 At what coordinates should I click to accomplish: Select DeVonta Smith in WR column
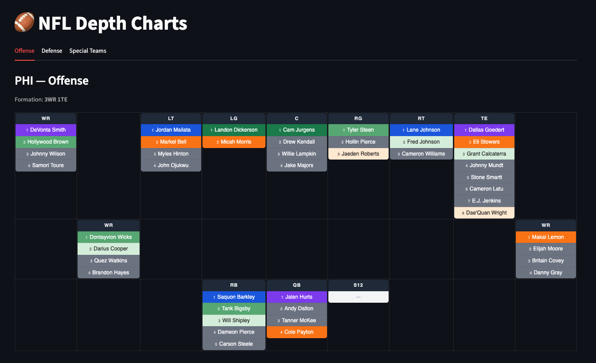click(46, 130)
